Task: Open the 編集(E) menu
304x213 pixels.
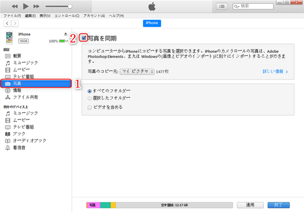Action: click(30, 16)
